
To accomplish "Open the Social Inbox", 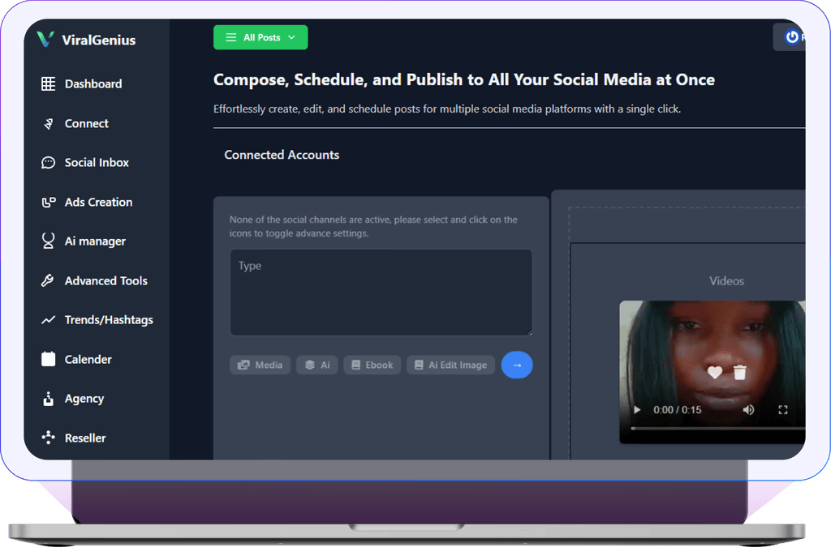I will click(97, 162).
